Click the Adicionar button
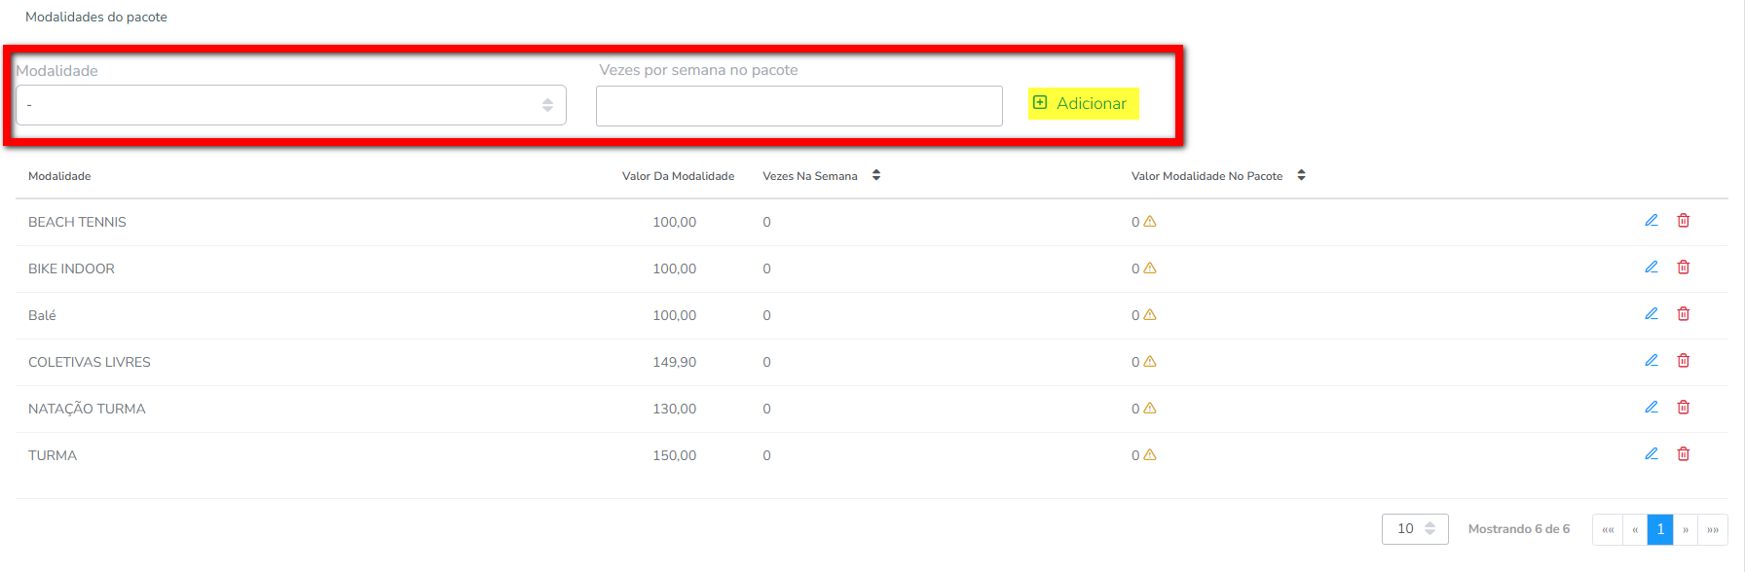This screenshot has width=1745, height=572. 1083,103
